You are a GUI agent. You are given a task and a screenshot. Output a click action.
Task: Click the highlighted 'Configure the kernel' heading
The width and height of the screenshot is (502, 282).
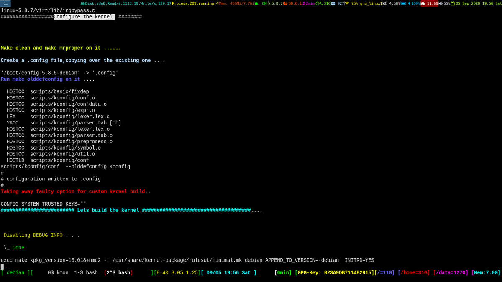tap(85, 17)
